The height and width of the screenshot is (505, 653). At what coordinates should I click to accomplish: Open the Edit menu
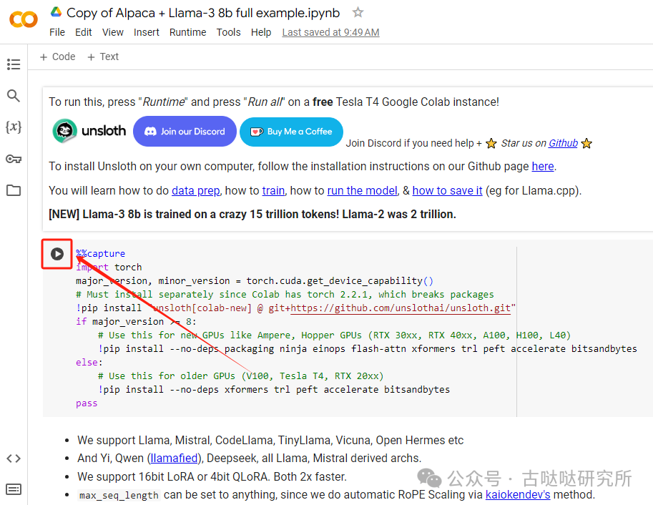click(83, 32)
